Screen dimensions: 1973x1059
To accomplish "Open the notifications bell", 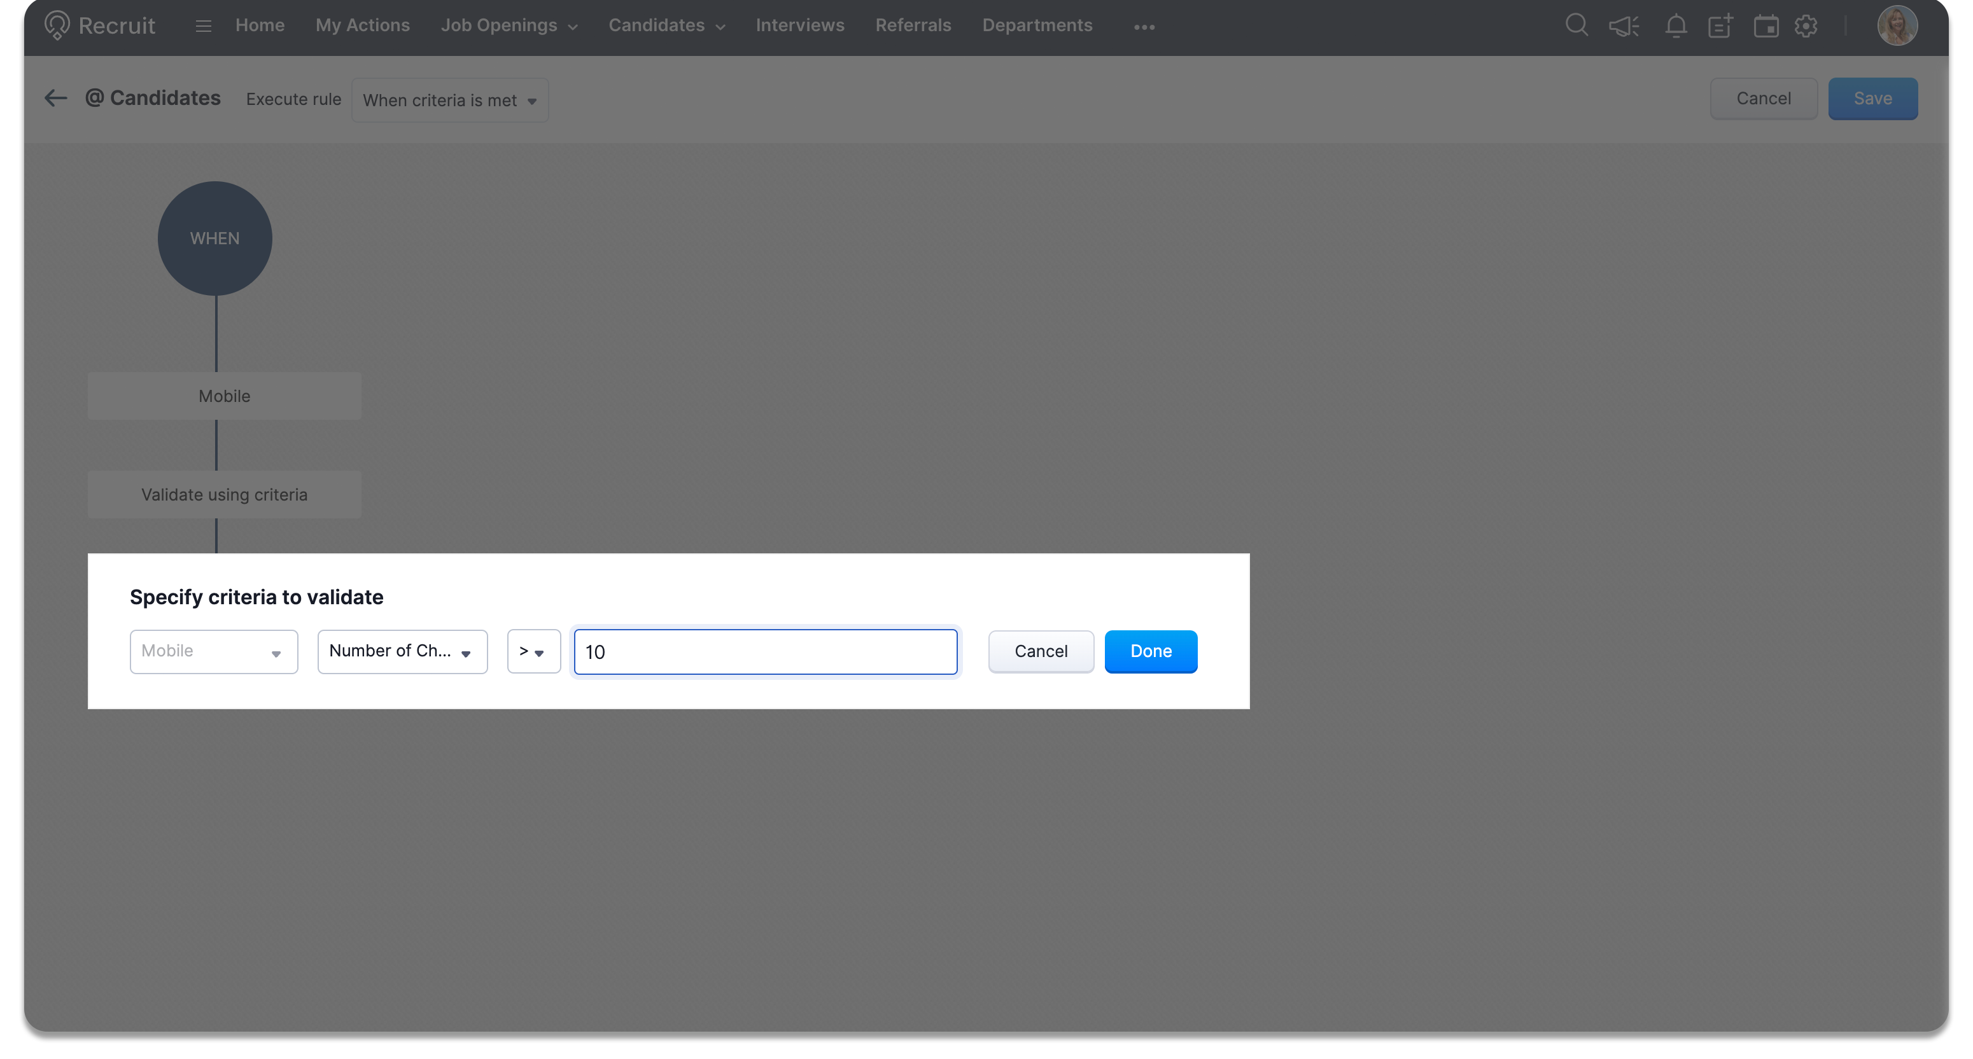I will [1675, 26].
